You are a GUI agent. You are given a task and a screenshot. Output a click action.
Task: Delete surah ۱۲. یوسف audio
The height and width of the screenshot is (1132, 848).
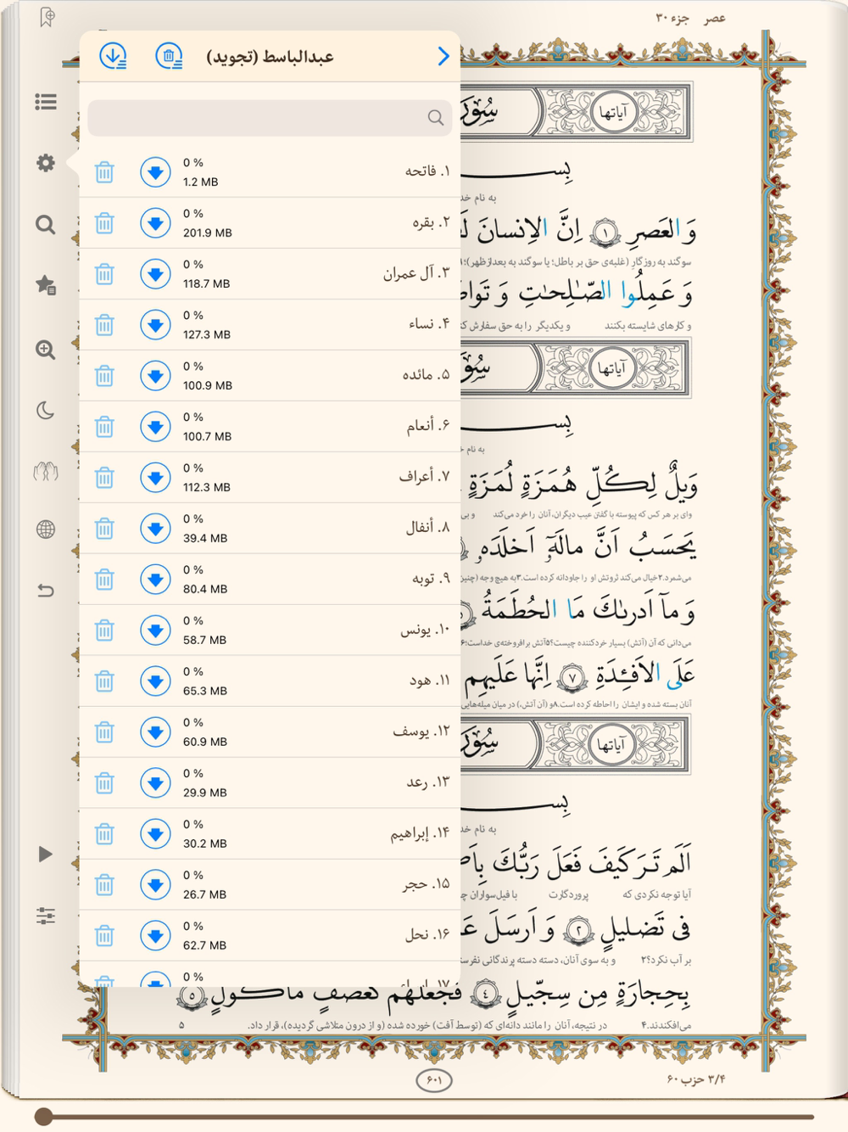[x=104, y=732]
